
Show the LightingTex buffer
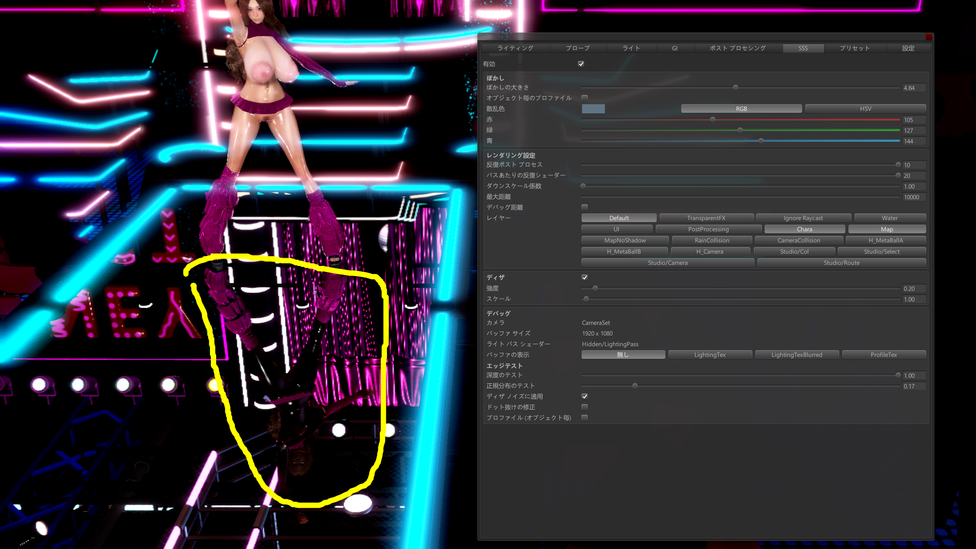710,355
